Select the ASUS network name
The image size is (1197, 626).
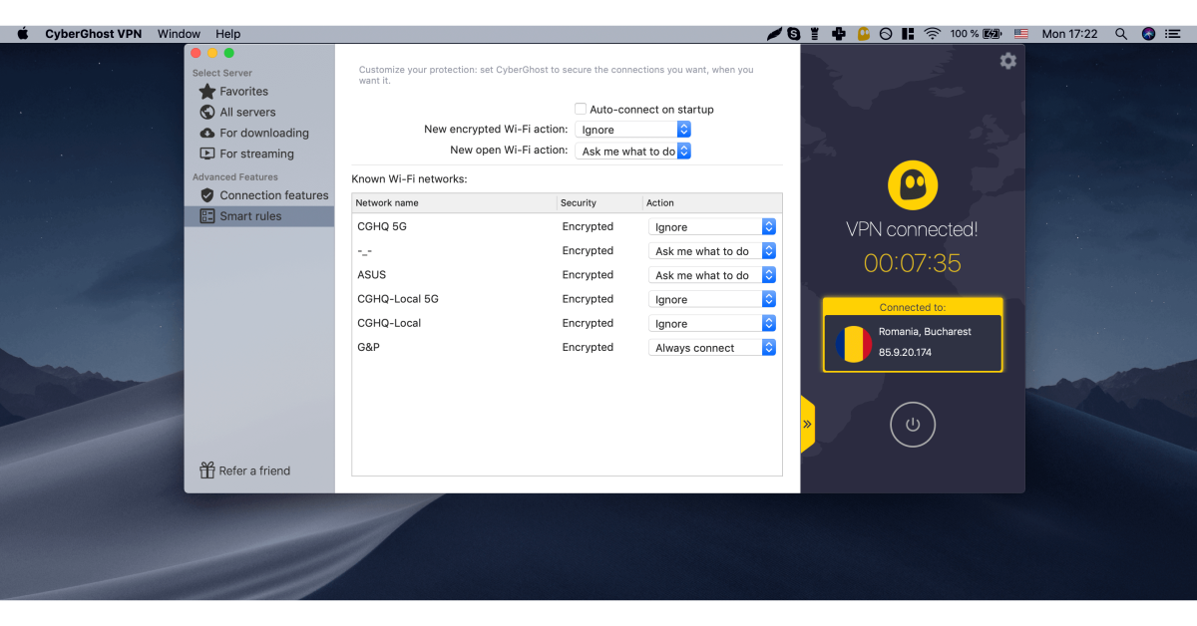point(371,275)
